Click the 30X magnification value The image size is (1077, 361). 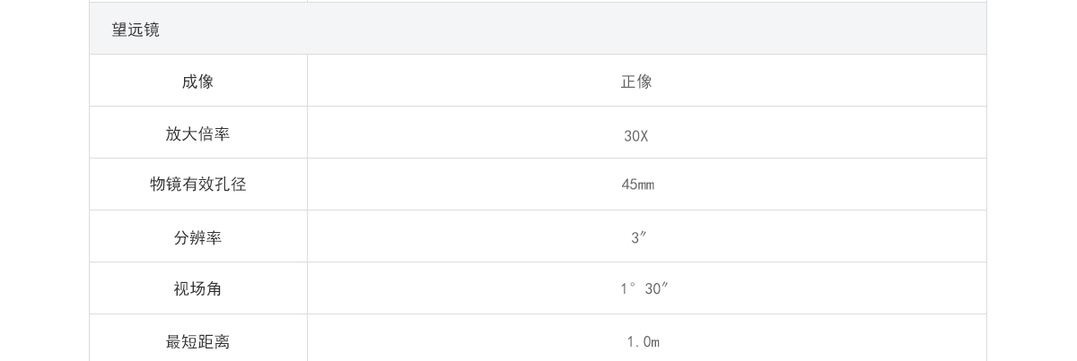tap(636, 136)
